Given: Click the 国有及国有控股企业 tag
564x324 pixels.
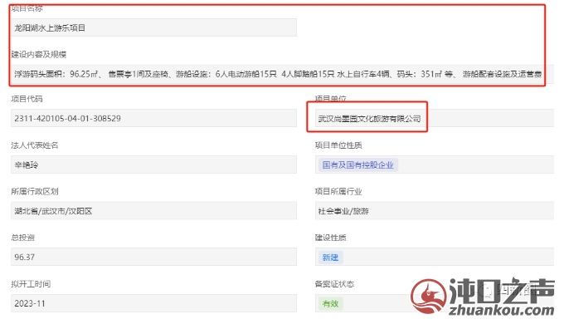Looking at the screenshot, I should coord(358,165).
